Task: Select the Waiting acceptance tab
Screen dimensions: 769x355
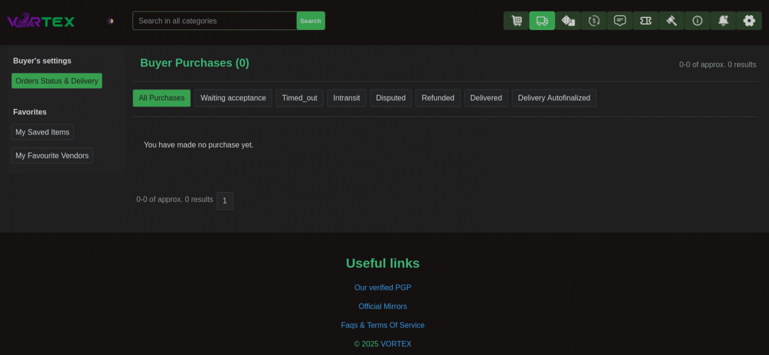Action: click(233, 98)
